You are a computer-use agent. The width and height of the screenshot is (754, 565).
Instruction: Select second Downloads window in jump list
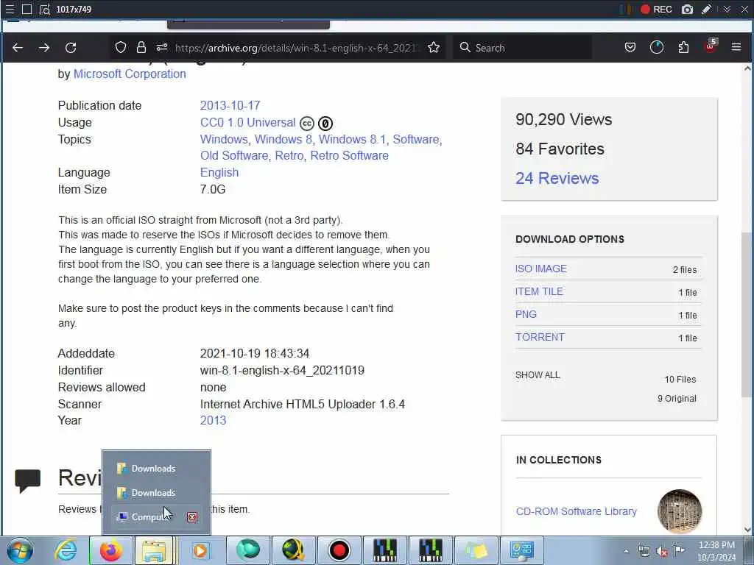(x=156, y=493)
